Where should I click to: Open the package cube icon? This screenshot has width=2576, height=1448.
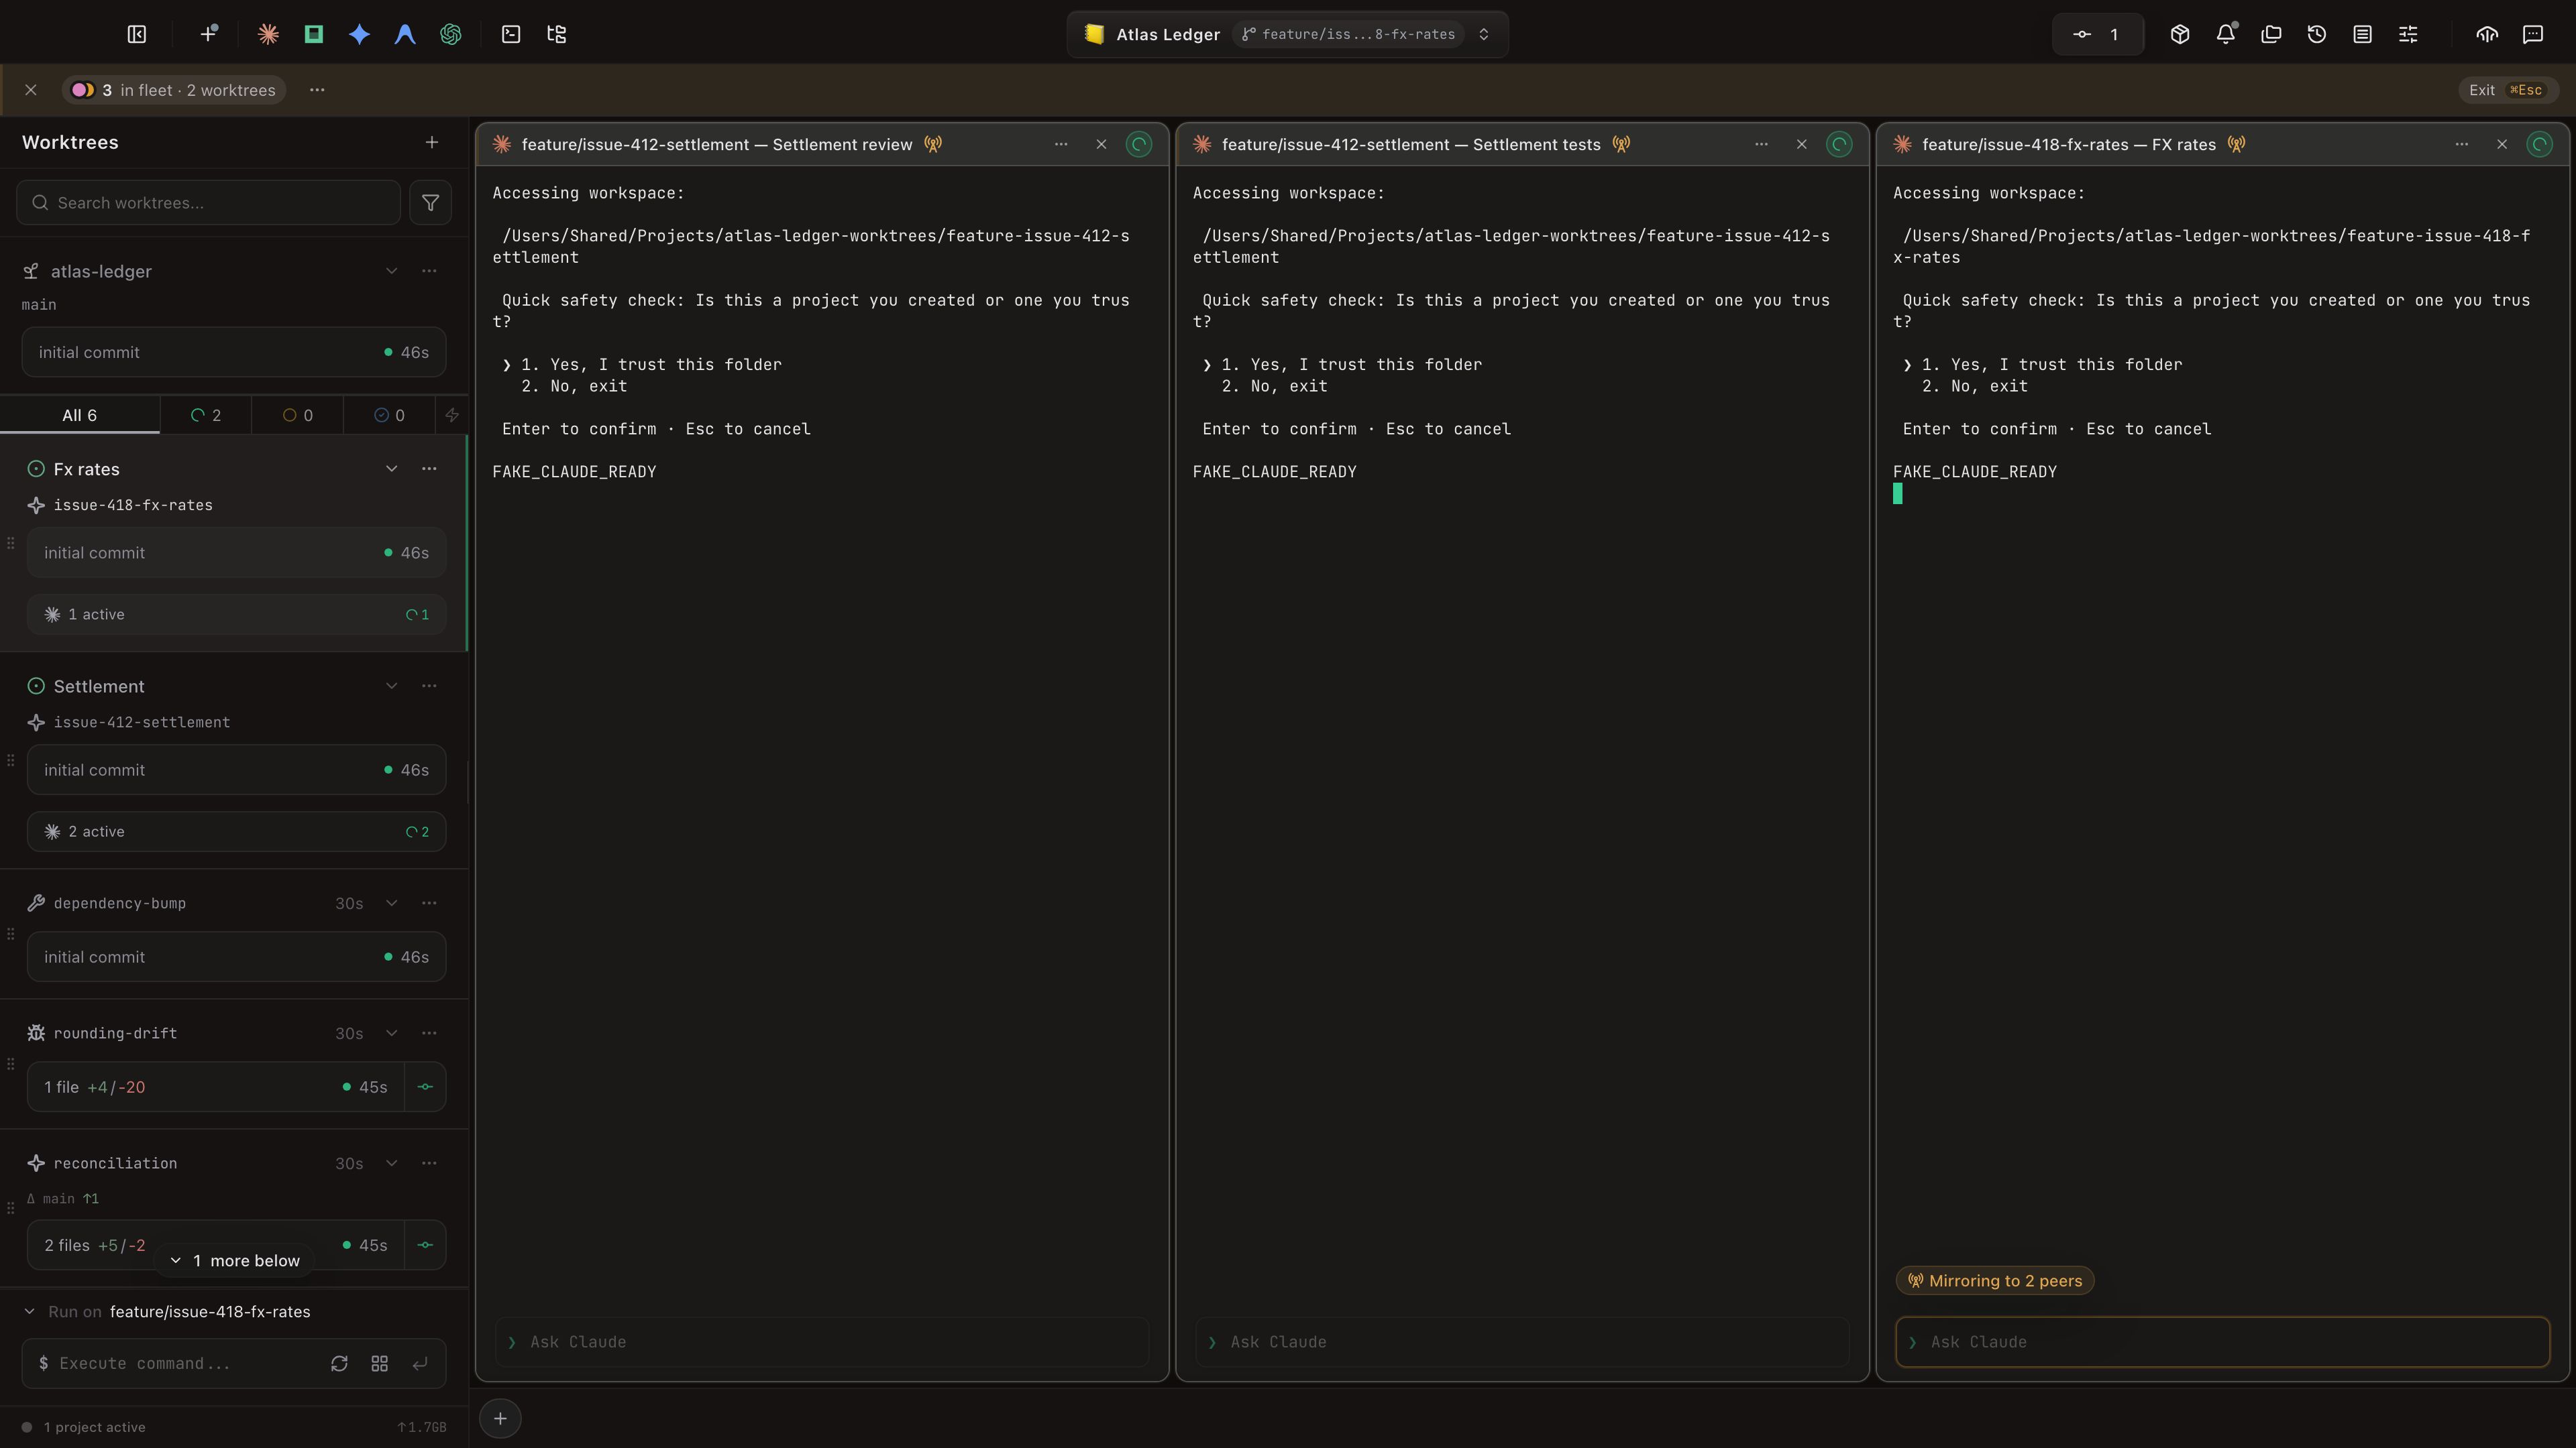[x=2180, y=34]
